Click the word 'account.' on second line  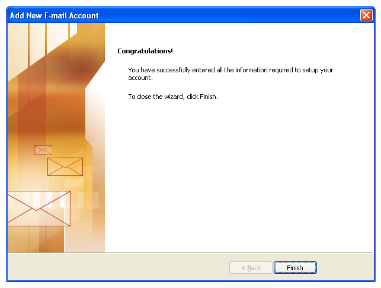coord(140,78)
